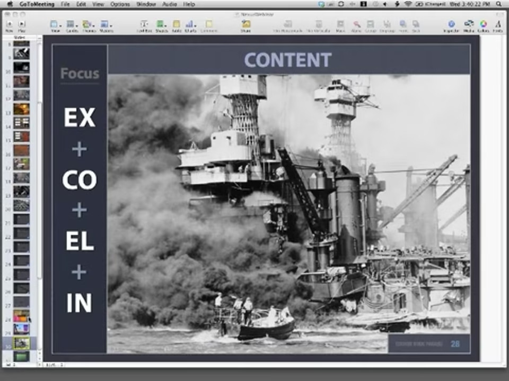Open the Themes dropdown
This screenshot has height=381, width=509.
click(88, 24)
